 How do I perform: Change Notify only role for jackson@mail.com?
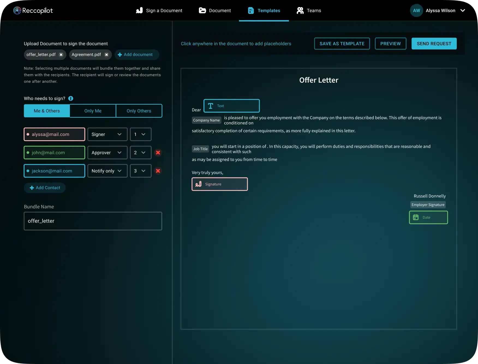click(x=107, y=171)
